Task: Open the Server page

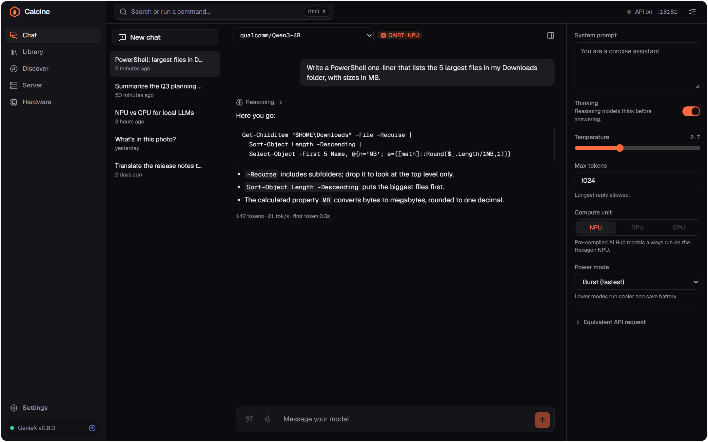Action: (53, 85)
